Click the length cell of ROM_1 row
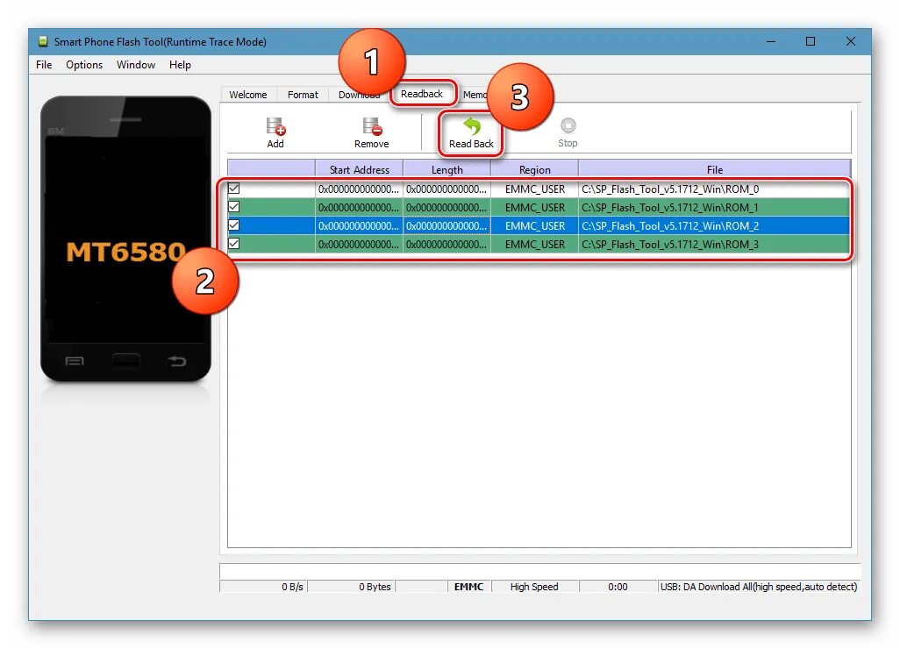 tap(447, 207)
